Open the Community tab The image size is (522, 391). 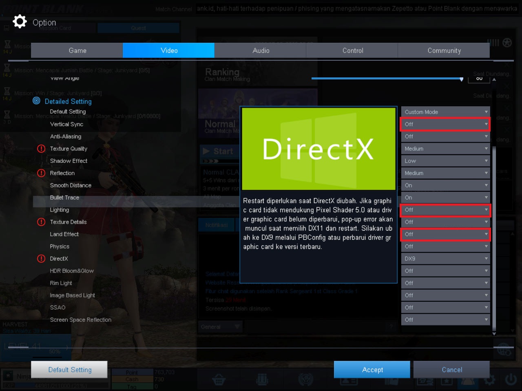(444, 51)
